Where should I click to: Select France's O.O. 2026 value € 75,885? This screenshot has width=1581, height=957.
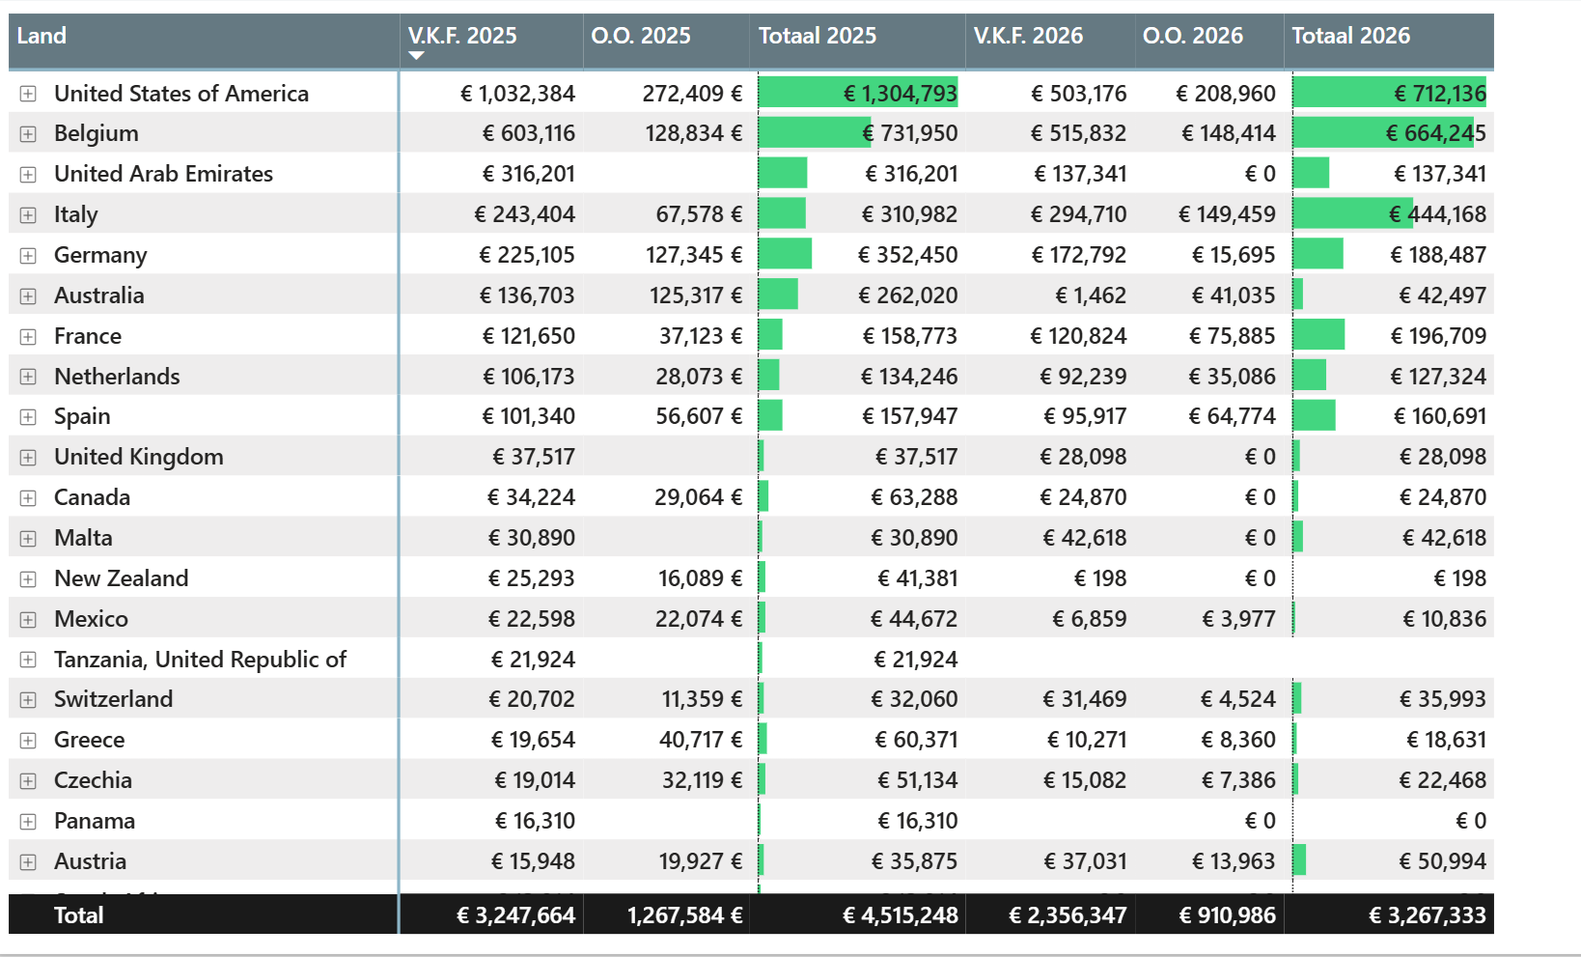(x=1232, y=336)
